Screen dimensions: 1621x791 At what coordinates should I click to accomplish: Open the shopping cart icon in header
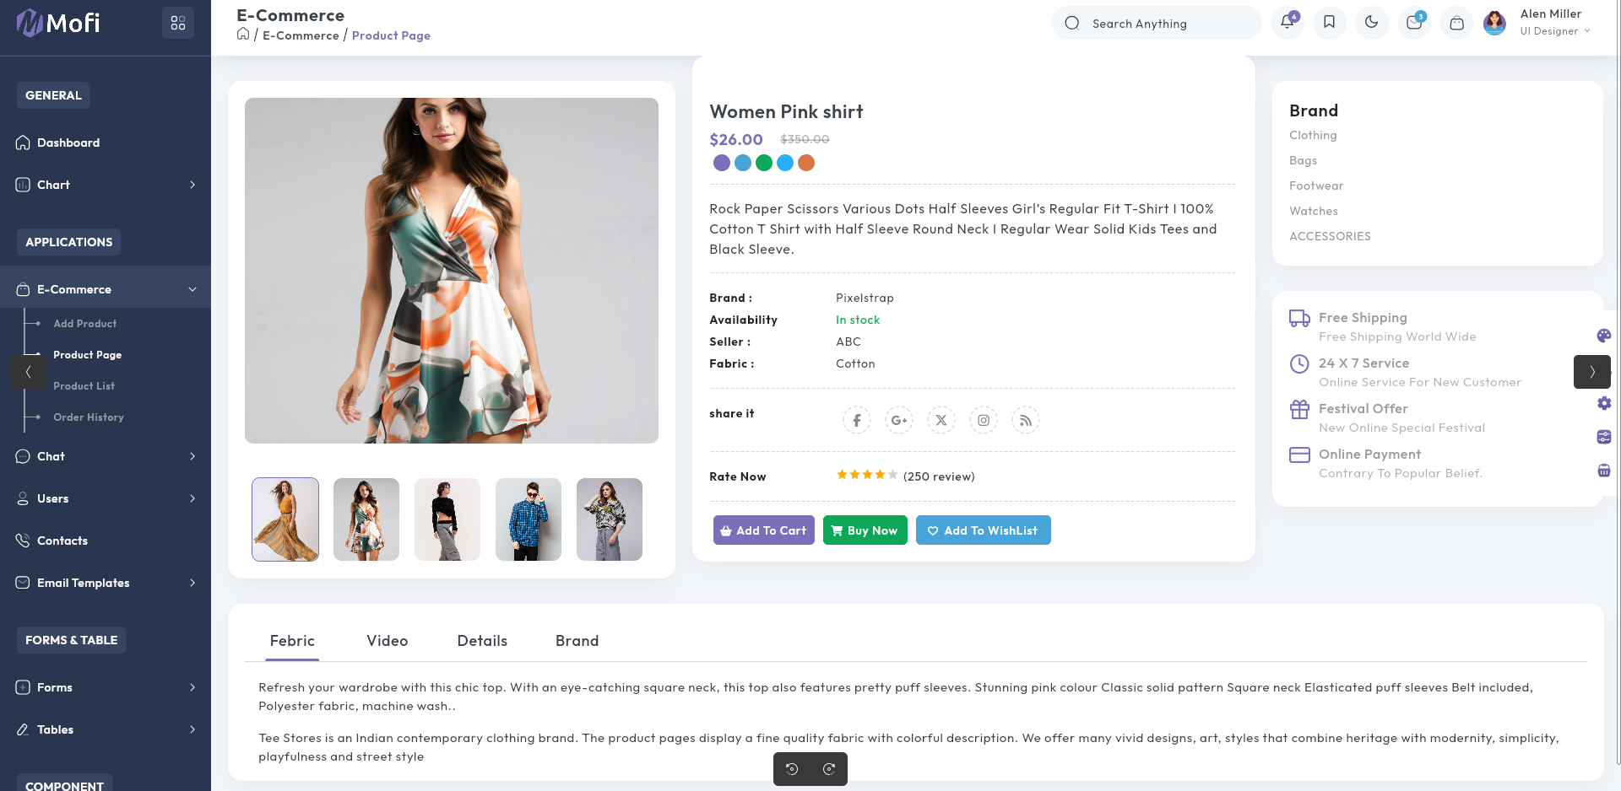pyautogui.click(x=1456, y=24)
